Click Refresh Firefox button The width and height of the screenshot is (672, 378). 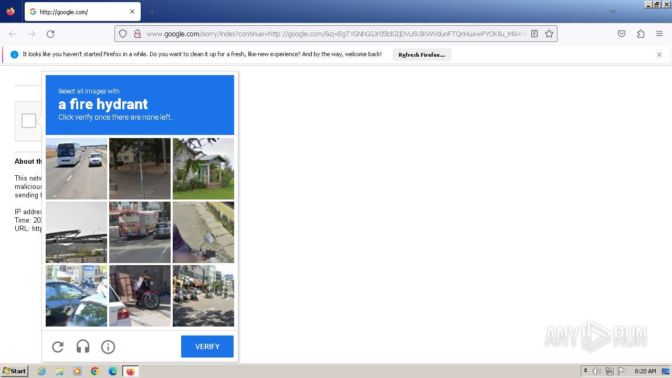[x=422, y=55]
